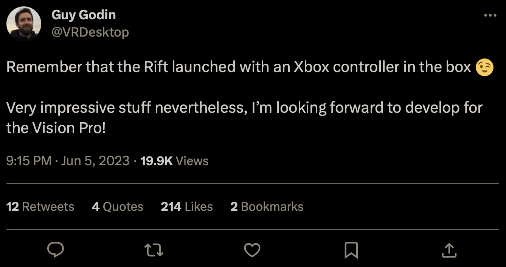Click the 19.9K Views counter
506x267 pixels.
[174, 161]
